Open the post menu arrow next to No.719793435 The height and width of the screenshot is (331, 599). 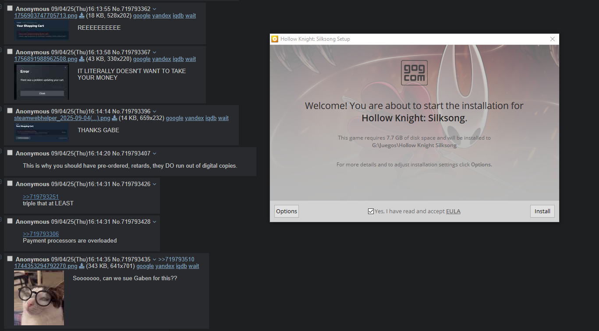(x=154, y=260)
